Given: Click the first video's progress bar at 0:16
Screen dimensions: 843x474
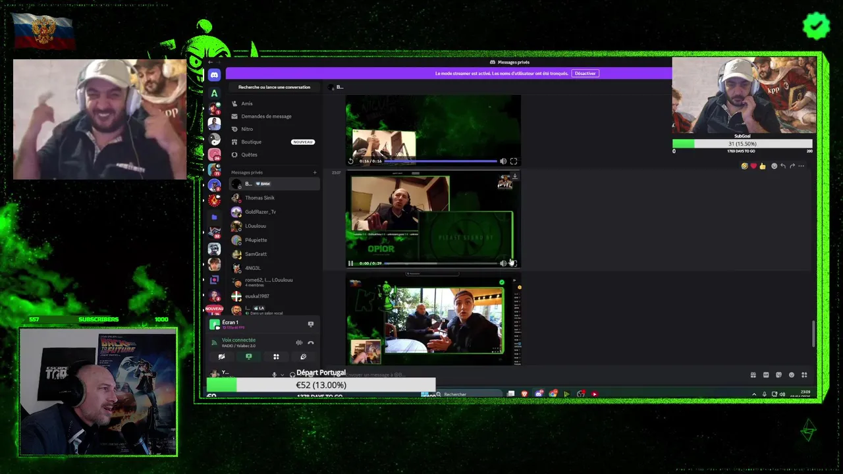Looking at the screenshot, I should [440, 161].
